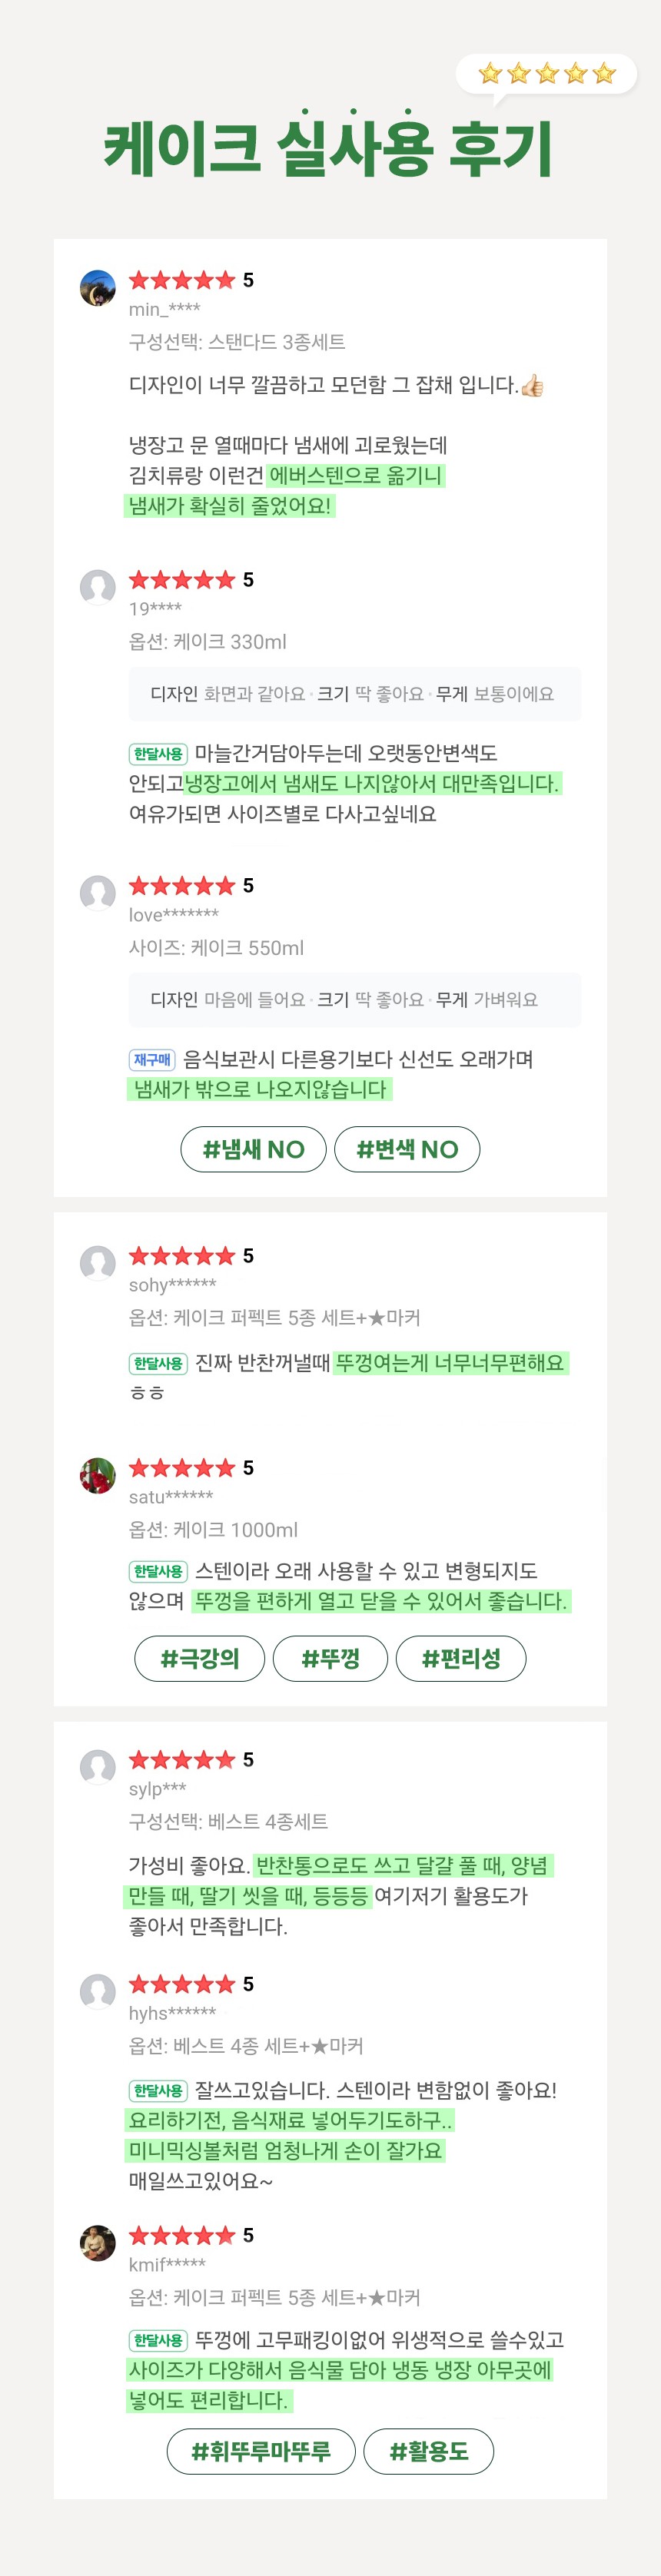This screenshot has height=2576, width=661.
Task: Tap the #뚜껑 hashtag tag
Action: [x=330, y=1659]
